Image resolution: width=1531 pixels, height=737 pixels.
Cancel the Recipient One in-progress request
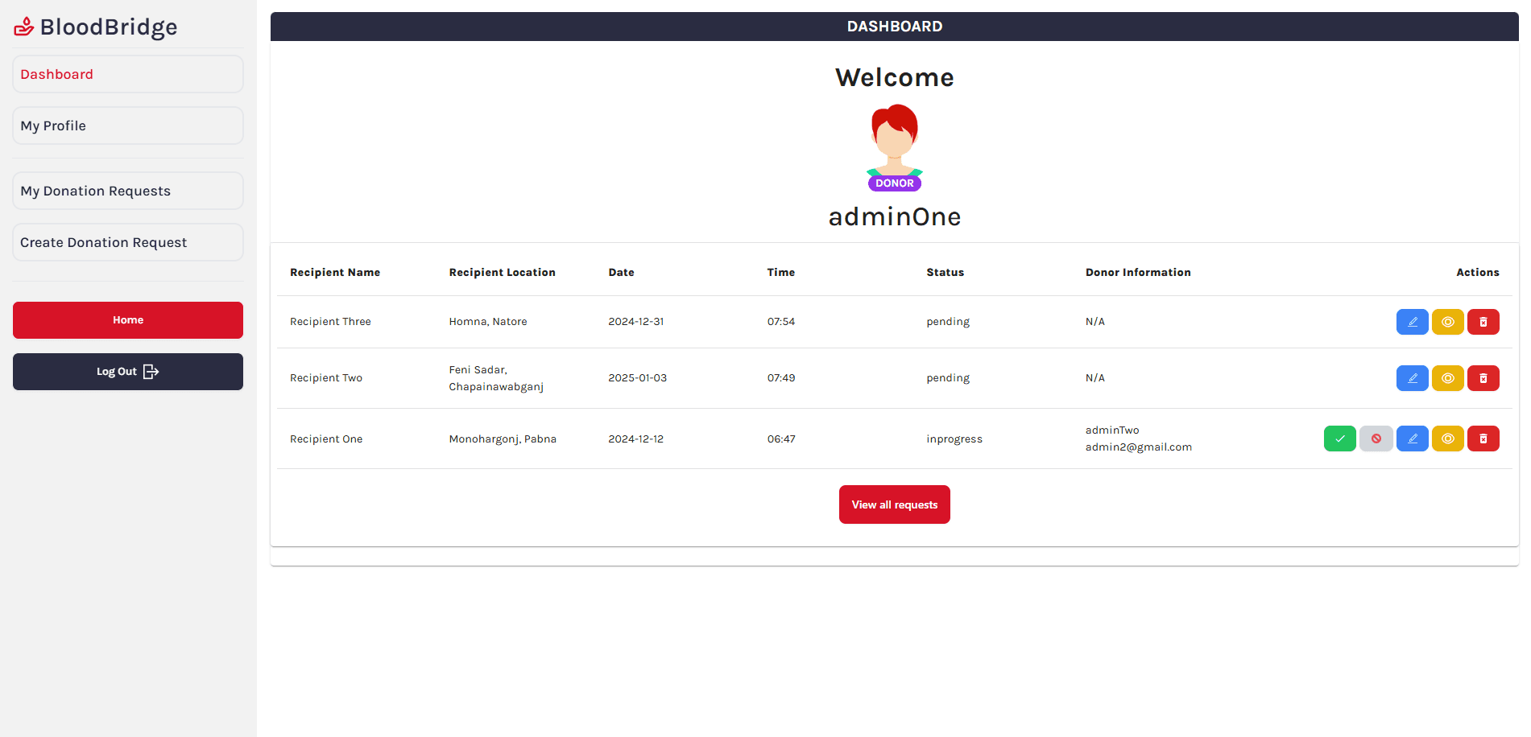pyautogui.click(x=1376, y=438)
